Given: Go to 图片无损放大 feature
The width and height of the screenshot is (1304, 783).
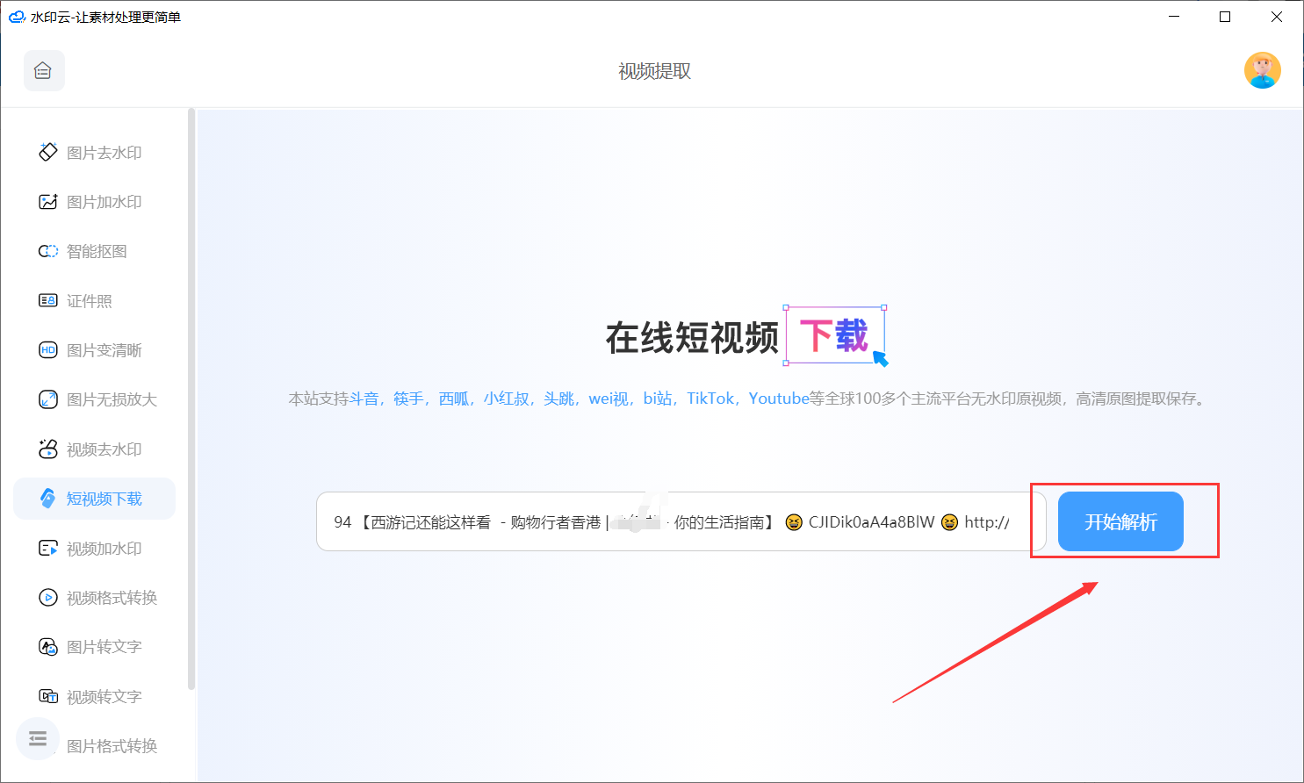Looking at the screenshot, I should [94, 399].
